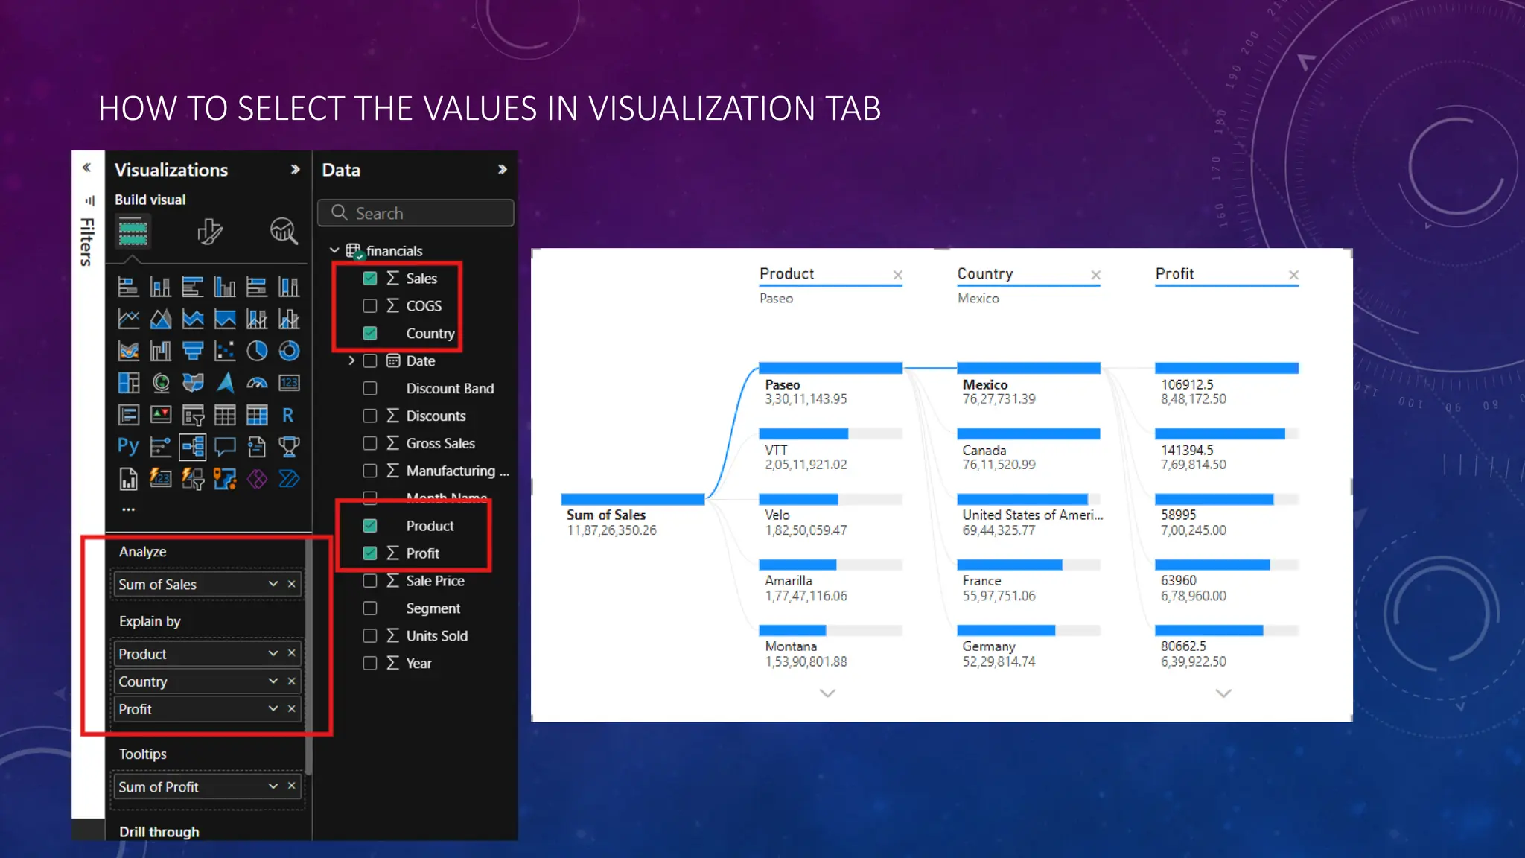Click the Manufacturing field name

pyautogui.click(x=457, y=471)
